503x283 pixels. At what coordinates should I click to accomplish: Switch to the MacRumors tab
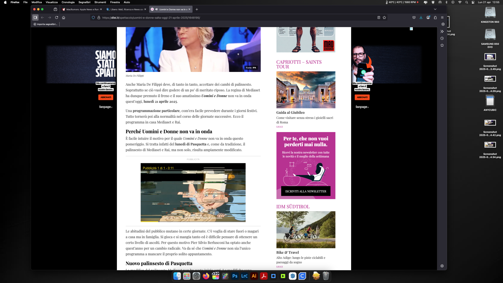point(80,9)
